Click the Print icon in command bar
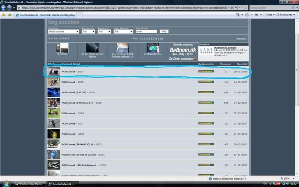This screenshot has height=187, width=299. [x=256, y=15]
